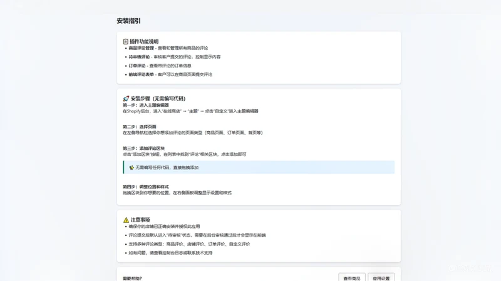
Task: Click the 第一步：进入主题编辑器 step title
Action: [x=146, y=105]
